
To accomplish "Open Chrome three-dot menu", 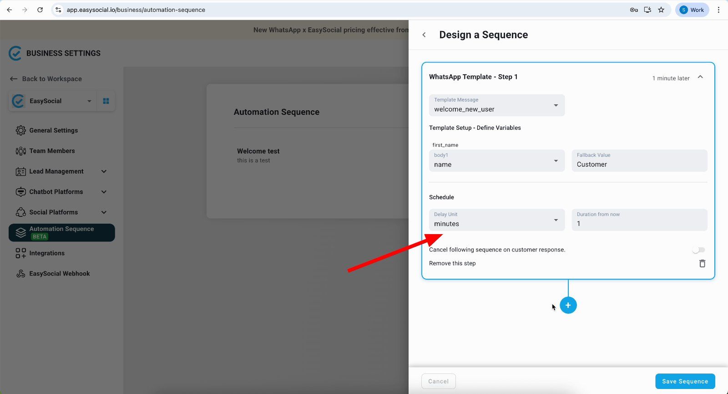I will (x=719, y=10).
